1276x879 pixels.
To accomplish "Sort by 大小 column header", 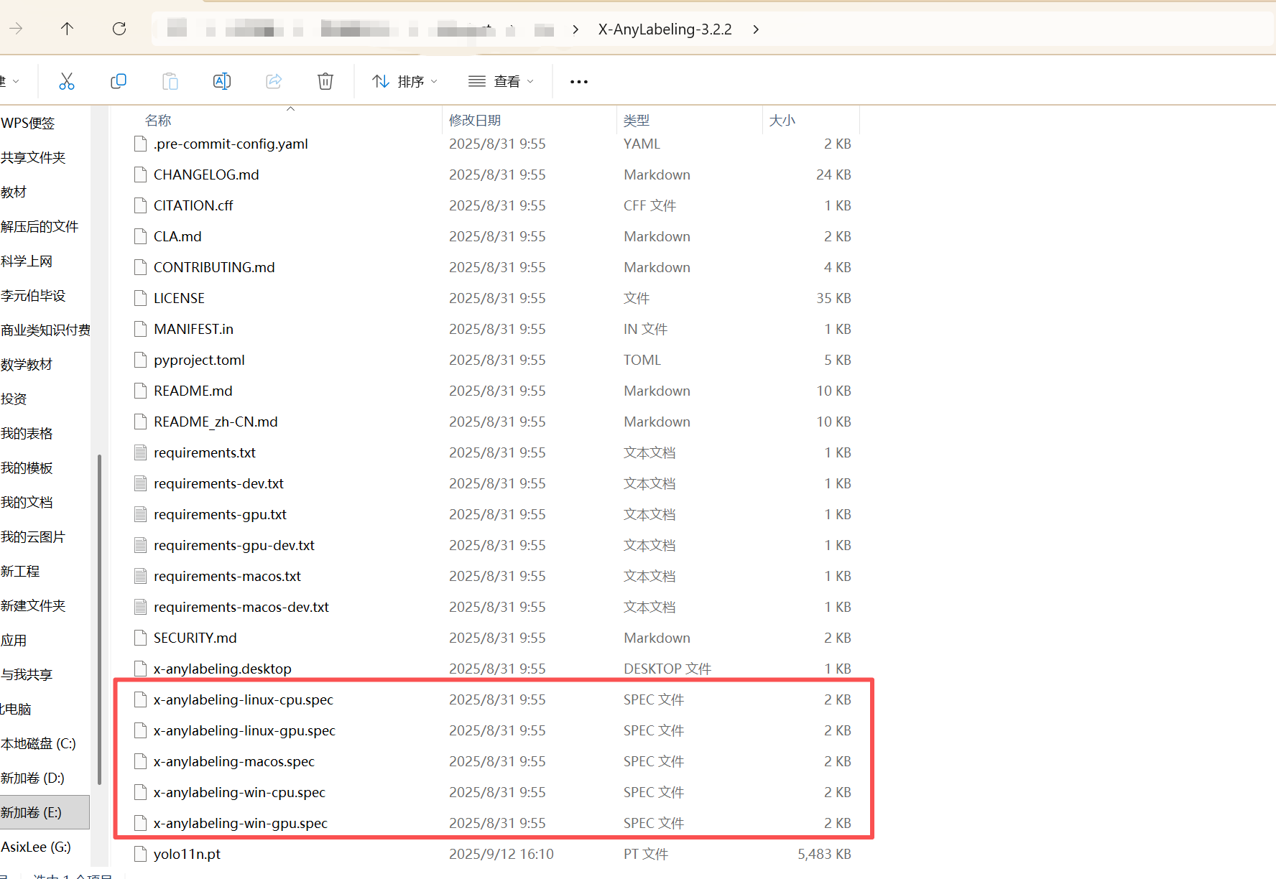I will tap(782, 121).
